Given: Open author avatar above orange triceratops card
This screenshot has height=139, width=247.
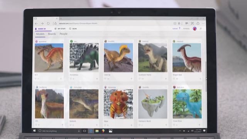Looking at the screenshot, I should (105, 87).
